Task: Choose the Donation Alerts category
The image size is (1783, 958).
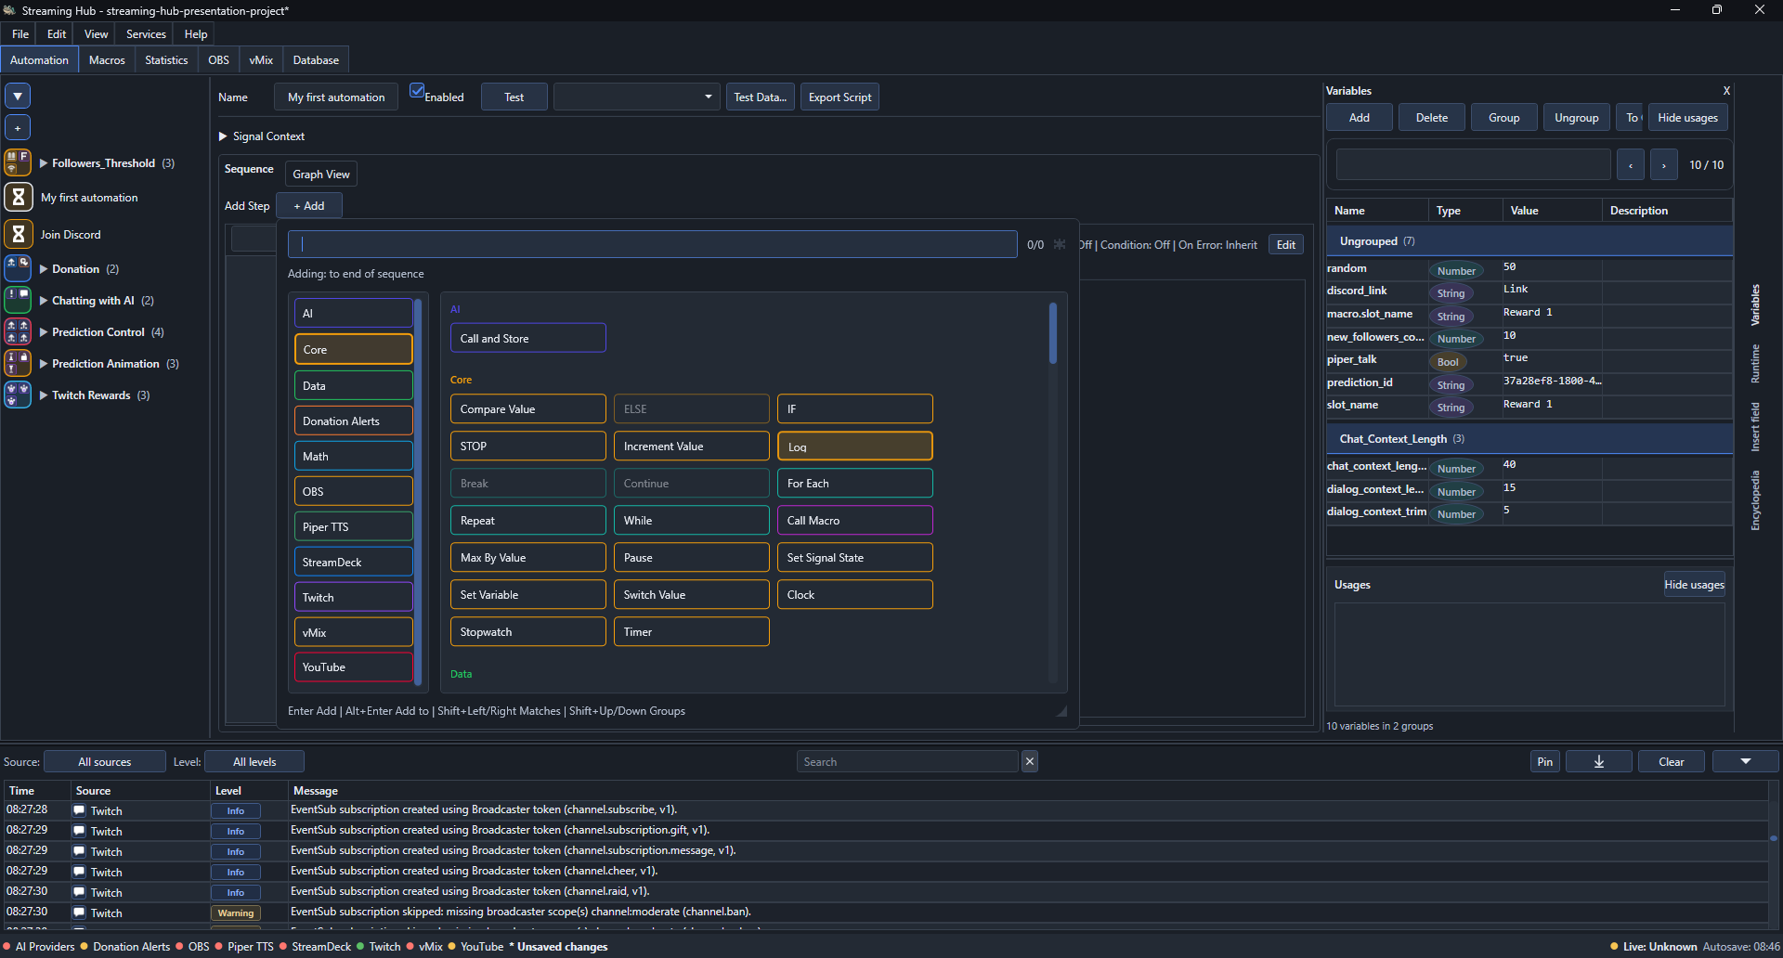Action: pos(353,421)
